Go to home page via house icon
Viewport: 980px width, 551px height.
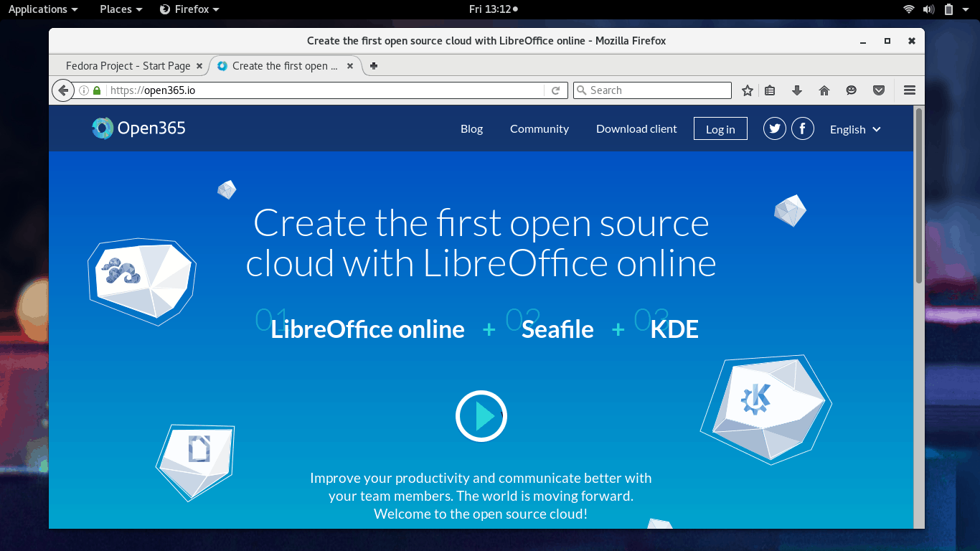click(824, 90)
